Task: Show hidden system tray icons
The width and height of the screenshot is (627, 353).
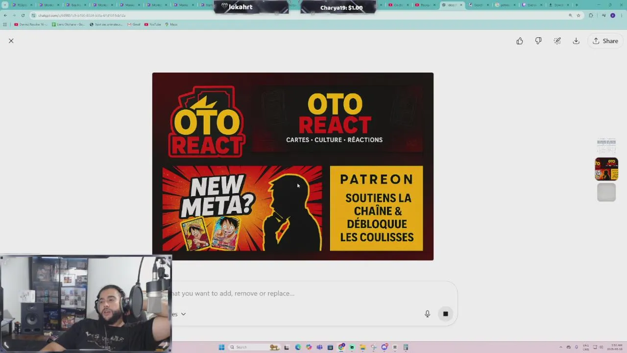Action: pos(561,347)
